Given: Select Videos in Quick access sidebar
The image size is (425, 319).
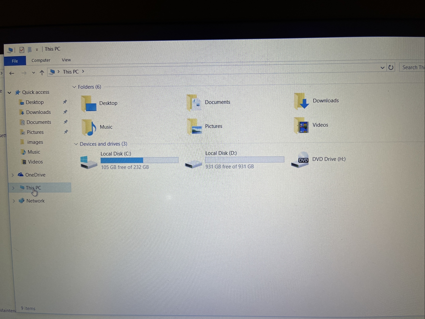Looking at the screenshot, I should [x=35, y=162].
